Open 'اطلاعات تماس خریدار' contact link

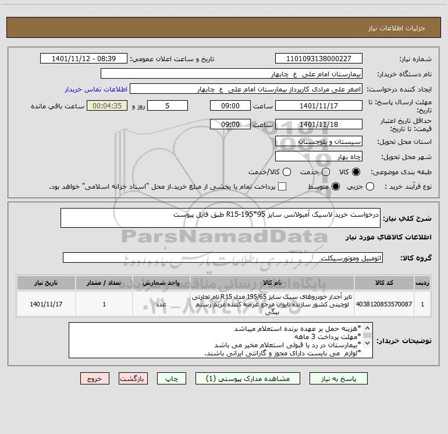tap(96, 89)
